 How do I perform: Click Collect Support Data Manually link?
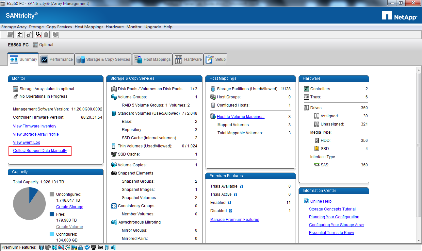click(x=40, y=151)
